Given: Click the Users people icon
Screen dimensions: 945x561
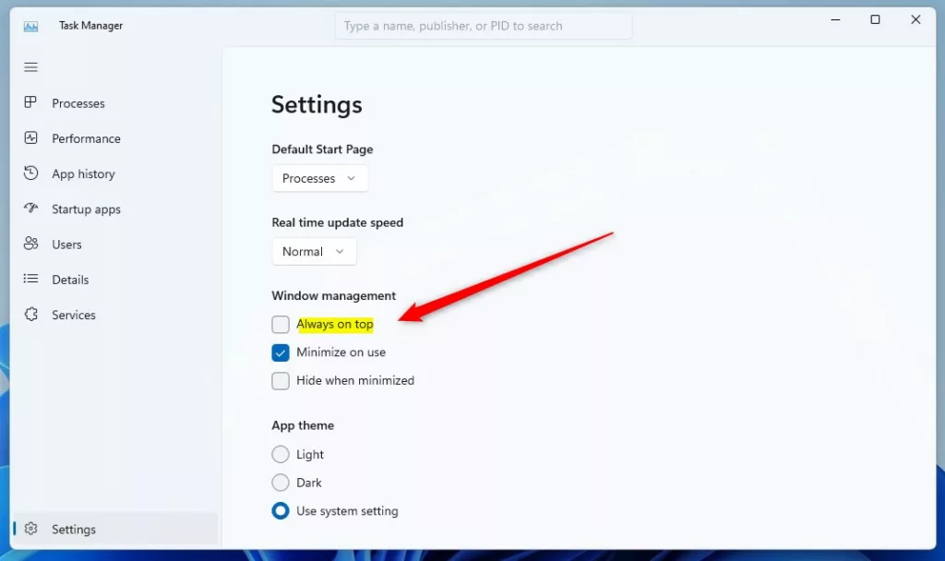Looking at the screenshot, I should 30,244.
